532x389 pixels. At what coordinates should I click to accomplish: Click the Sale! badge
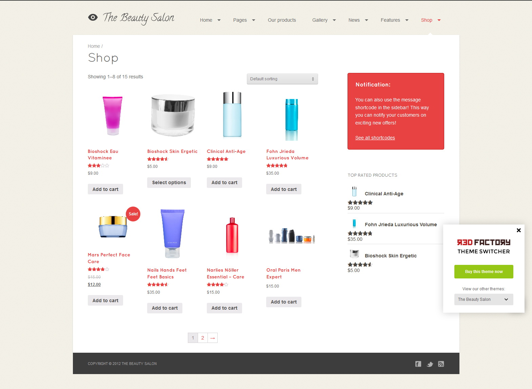click(x=133, y=214)
